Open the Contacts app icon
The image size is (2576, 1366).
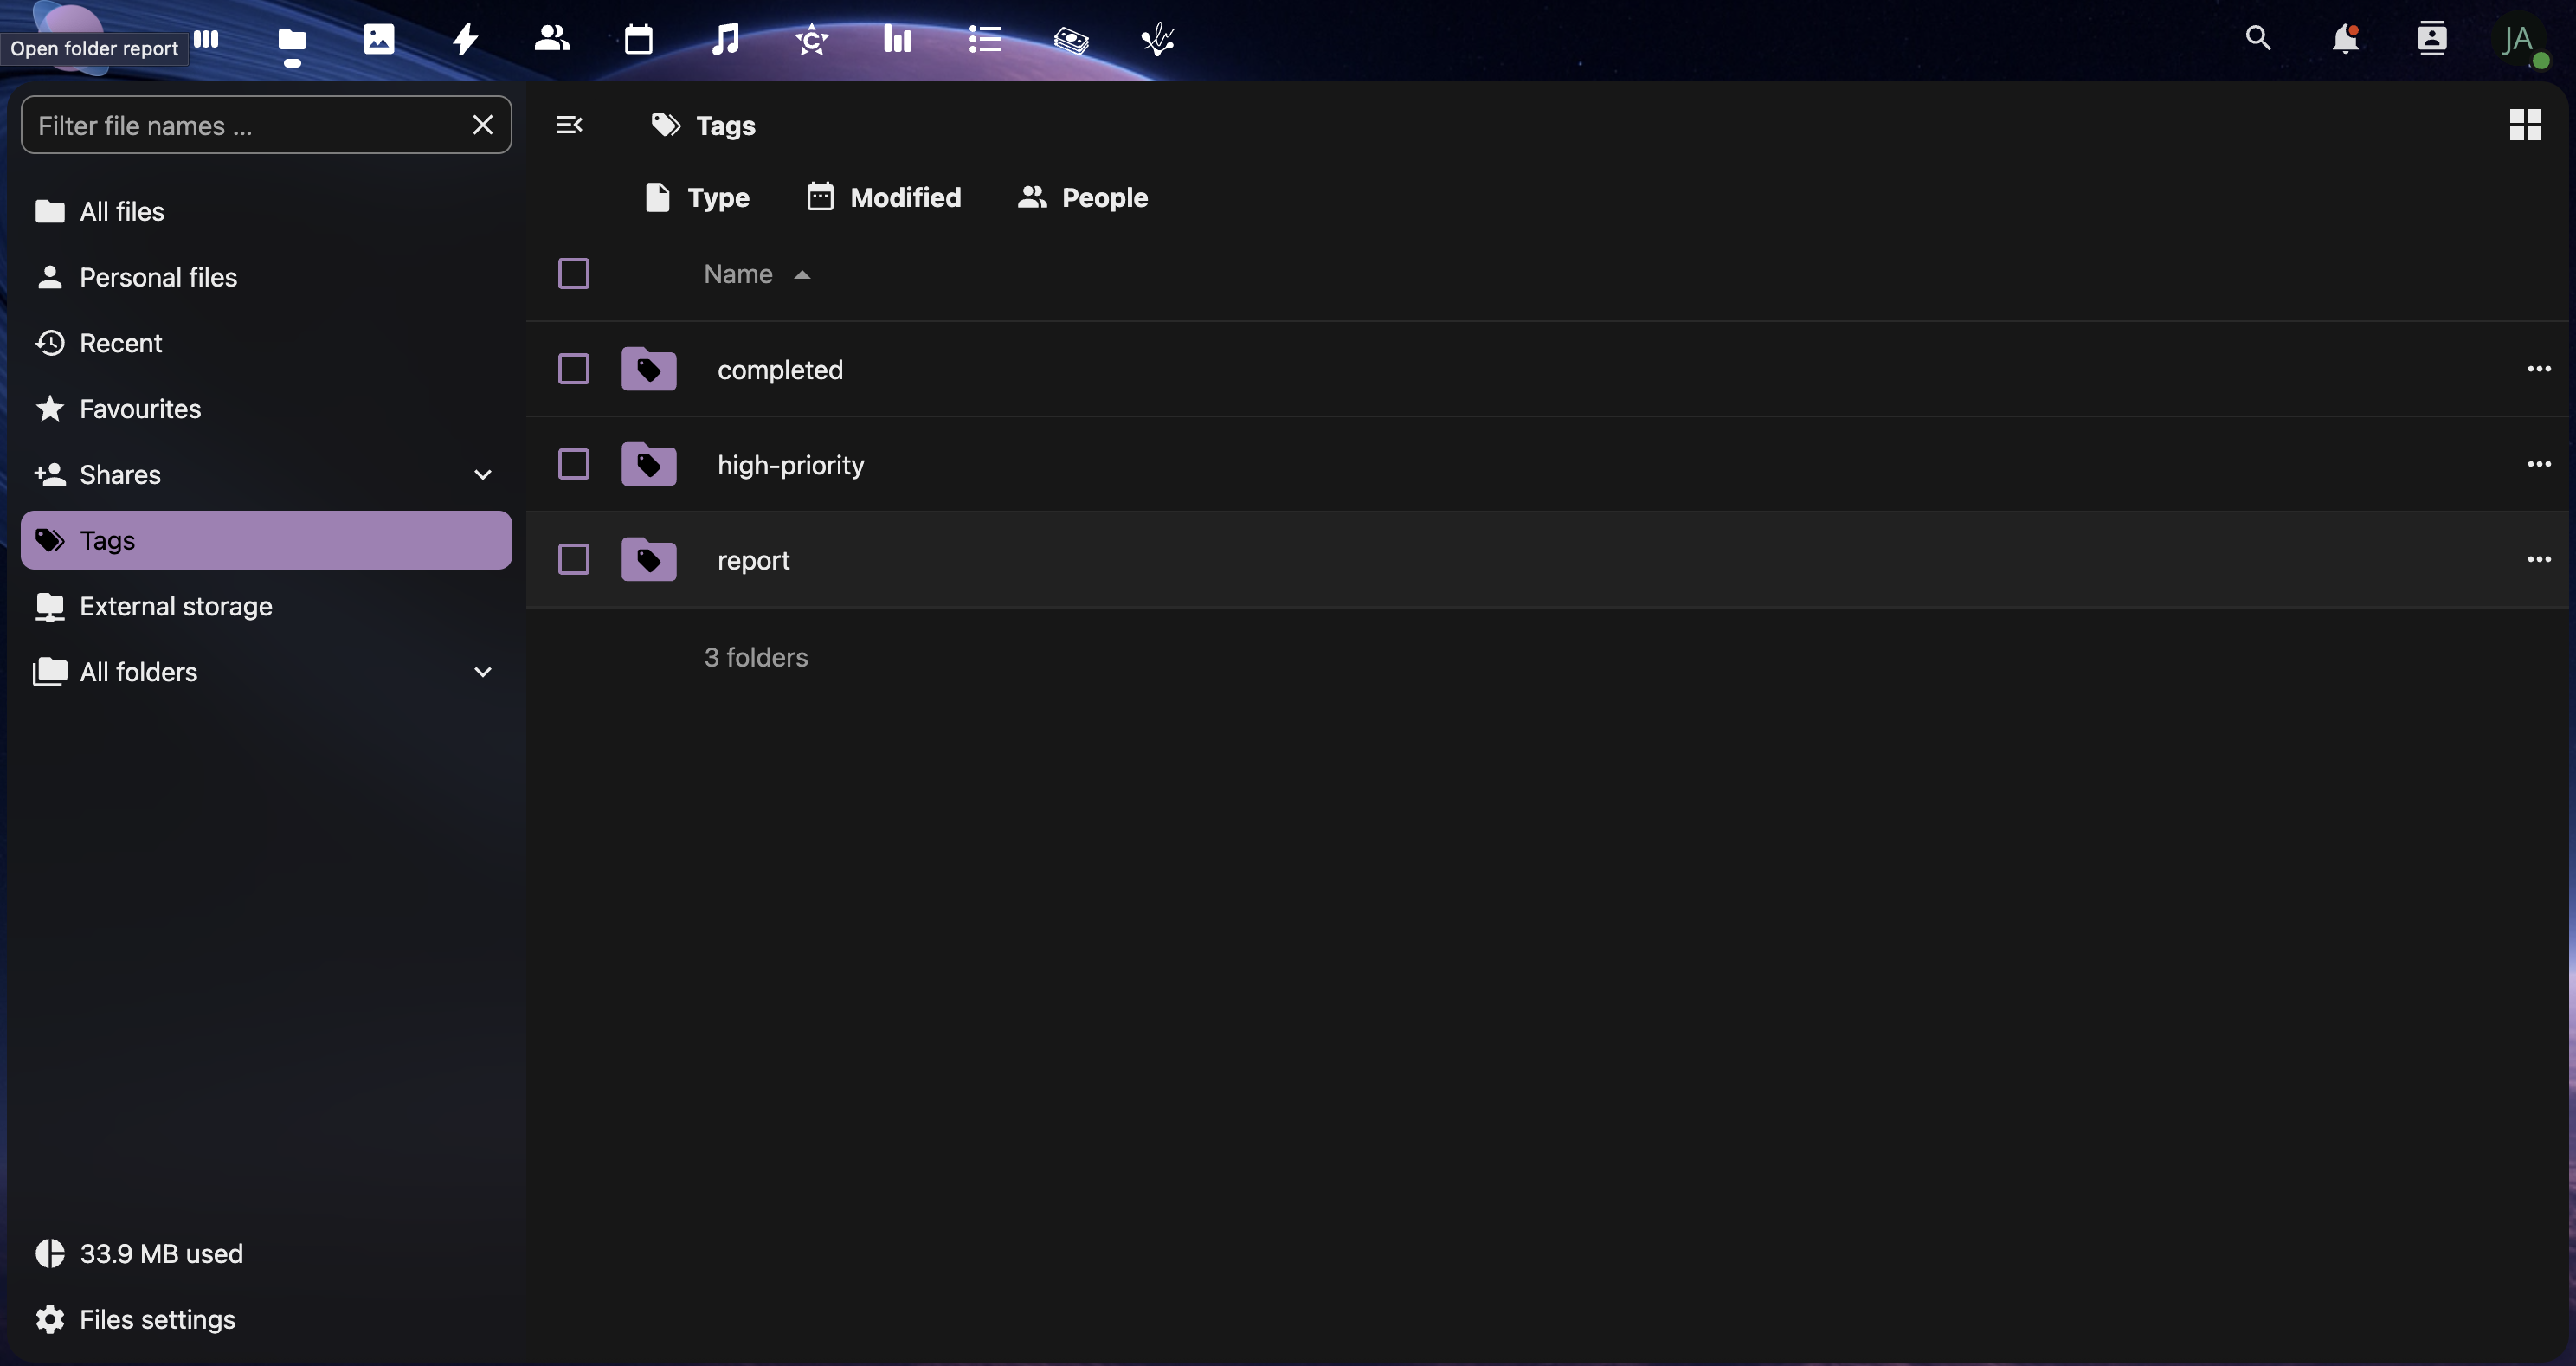[551, 40]
